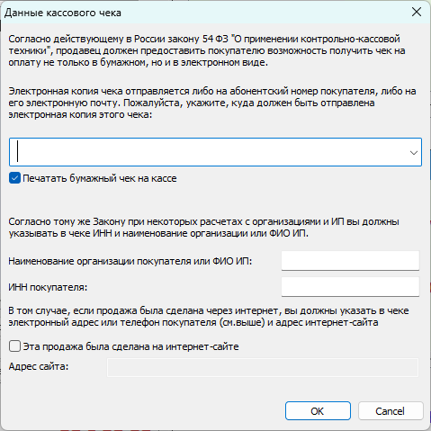Dismiss the dialog using the Cancel button

[x=391, y=411]
